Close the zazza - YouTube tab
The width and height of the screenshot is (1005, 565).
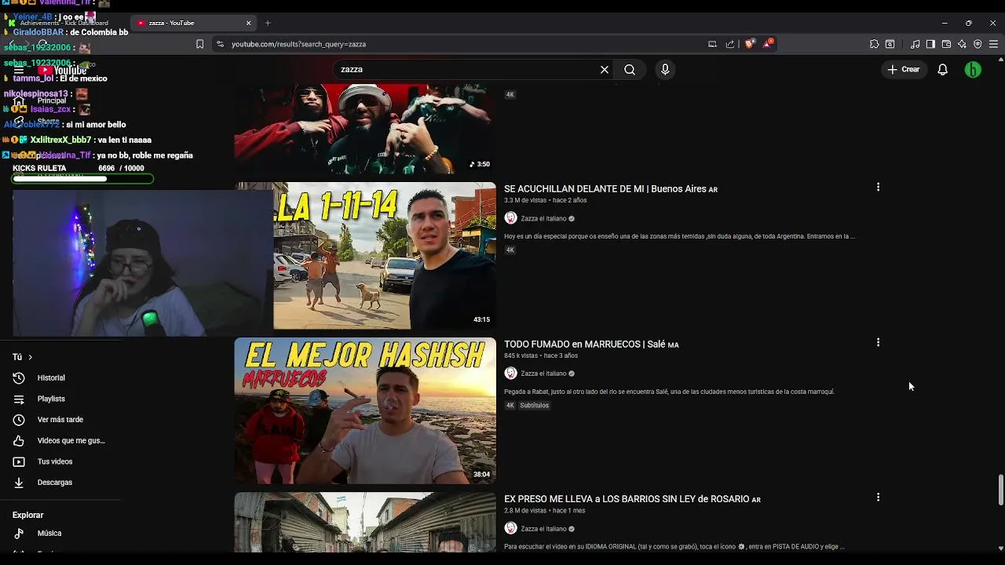pos(249,23)
